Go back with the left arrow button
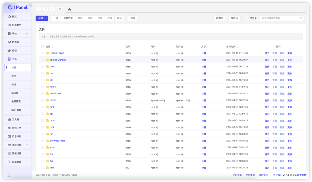This screenshot has width=312, height=182. pyautogui.click(x=38, y=9)
